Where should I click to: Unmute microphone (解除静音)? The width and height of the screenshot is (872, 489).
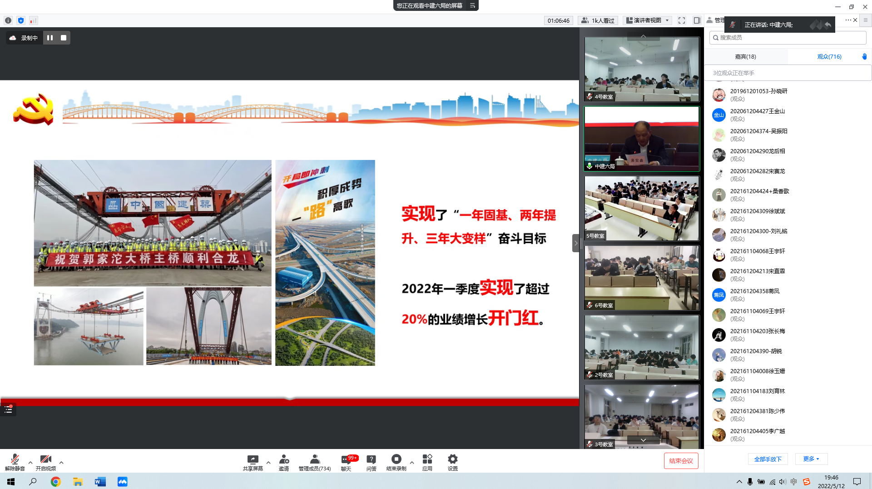(x=15, y=462)
